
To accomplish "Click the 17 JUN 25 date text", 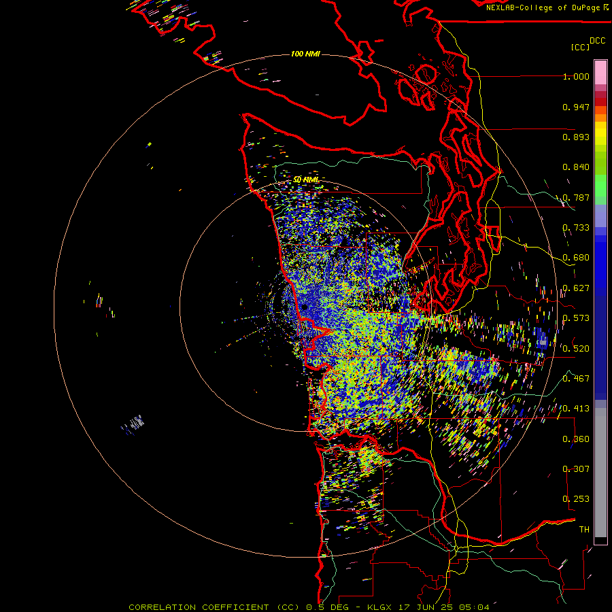I will [424, 607].
